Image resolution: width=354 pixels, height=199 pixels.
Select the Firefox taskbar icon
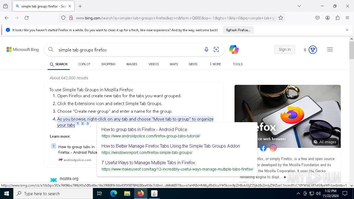tap(141, 193)
